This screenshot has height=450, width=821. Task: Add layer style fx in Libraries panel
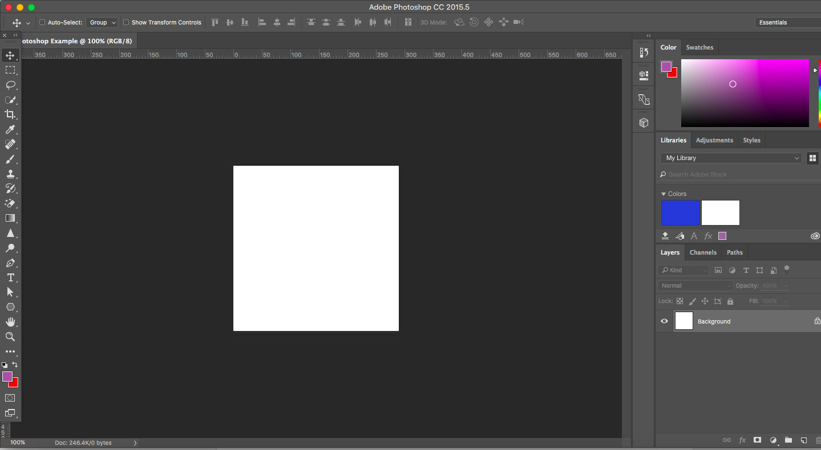[708, 236]
